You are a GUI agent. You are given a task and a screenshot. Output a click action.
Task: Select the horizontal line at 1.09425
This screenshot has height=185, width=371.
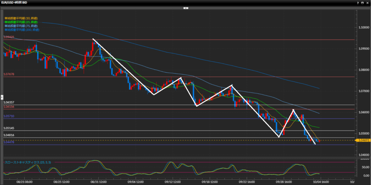coord(181,40)
